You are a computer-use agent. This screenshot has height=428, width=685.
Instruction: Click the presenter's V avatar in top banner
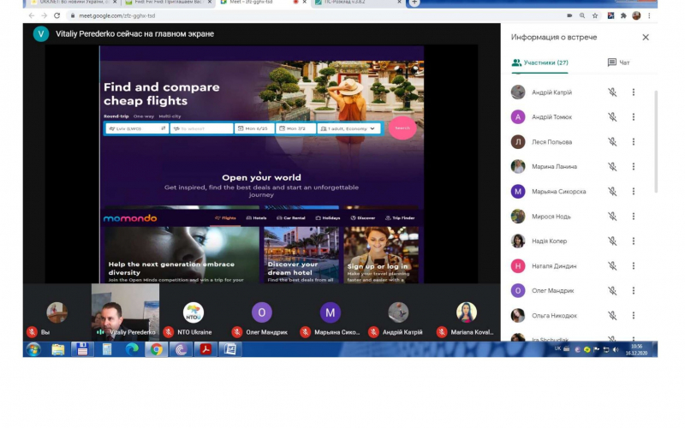tap(41, 34)
